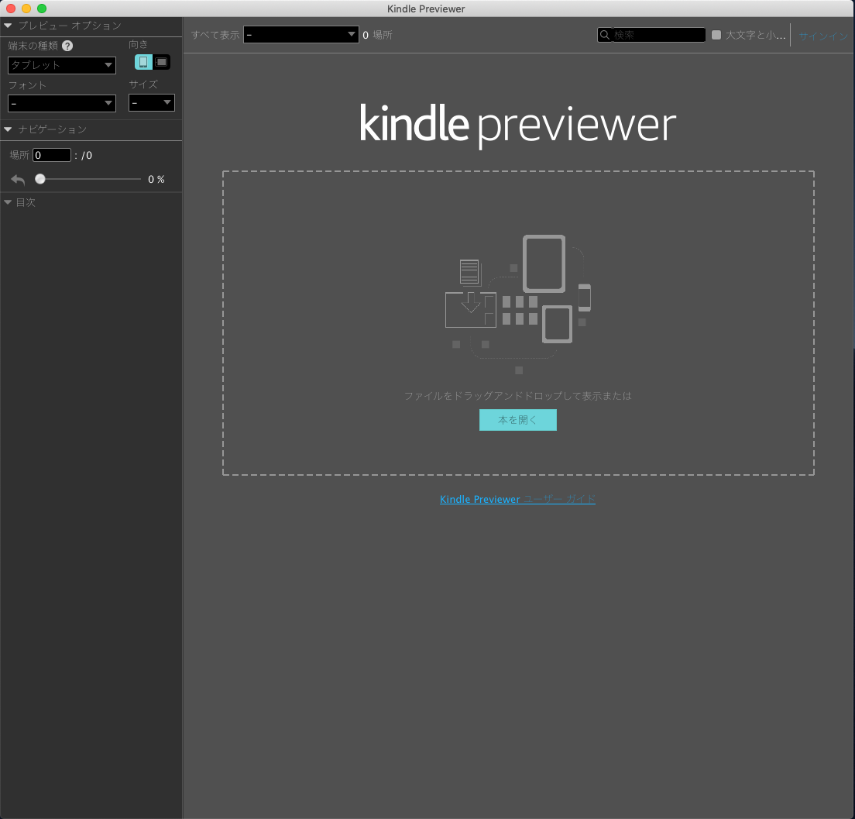The height and width of the screenshot is (819, 855).
Task: Click the navigation progress slider handle
Action: [40, 179]
